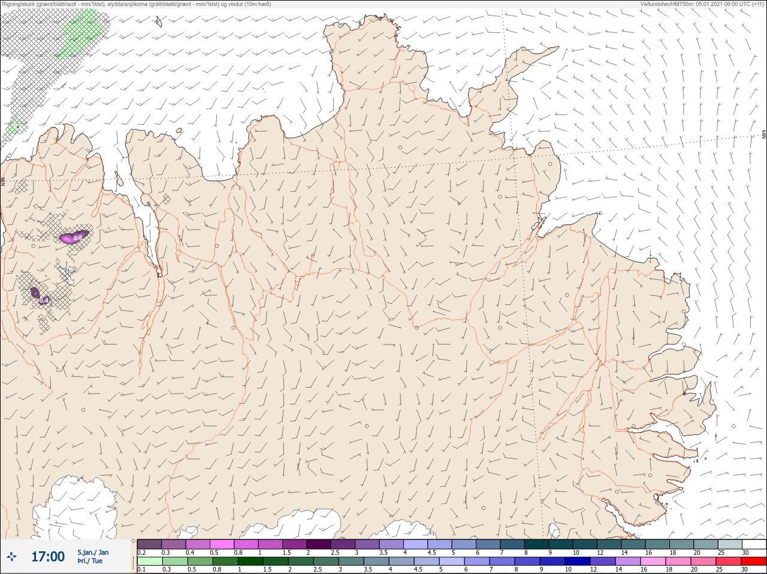The image size is (767, 574).
Task: Click the 'Veðurstofan/HM750m' model run label
Action: [703, 4]
